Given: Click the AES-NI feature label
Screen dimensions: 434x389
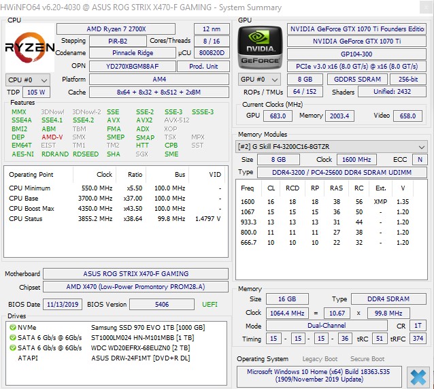Looking at the screenshot, I should coord(22,154).
